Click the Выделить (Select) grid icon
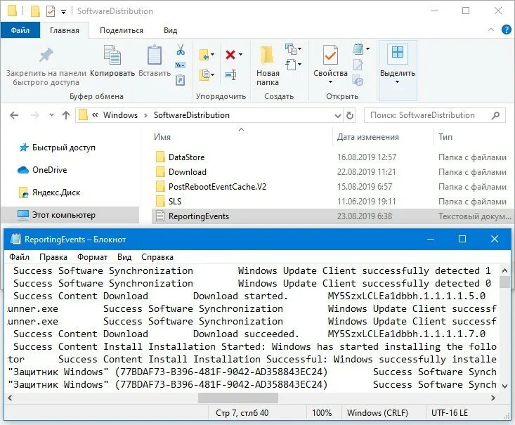 tap(398, 52)
